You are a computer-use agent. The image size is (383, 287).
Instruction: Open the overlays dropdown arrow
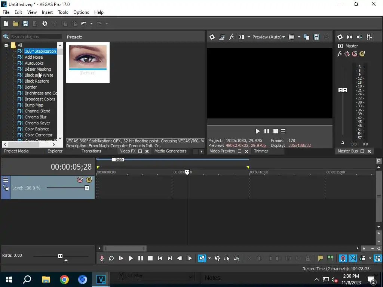[x=299, y=37]
